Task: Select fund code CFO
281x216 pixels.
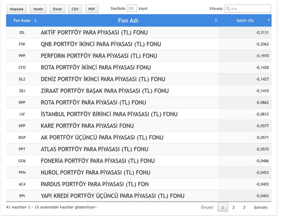Action: click(22, 67)
